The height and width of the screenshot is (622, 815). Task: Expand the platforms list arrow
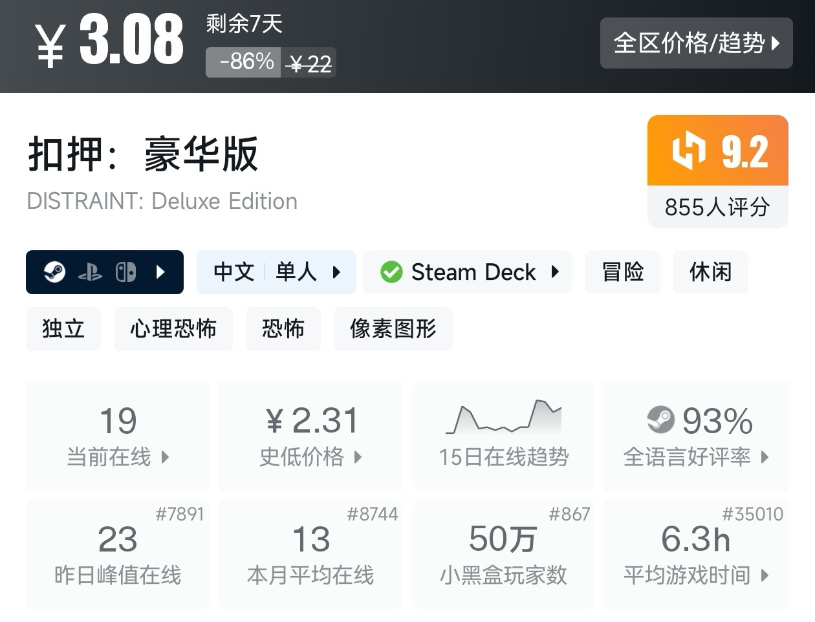161,272
